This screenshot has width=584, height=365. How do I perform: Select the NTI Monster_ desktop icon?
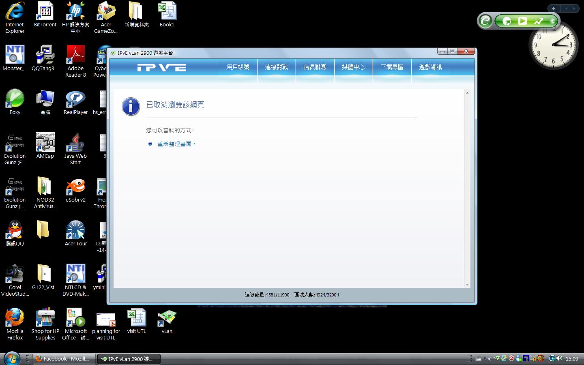click(x=15, y=58)
